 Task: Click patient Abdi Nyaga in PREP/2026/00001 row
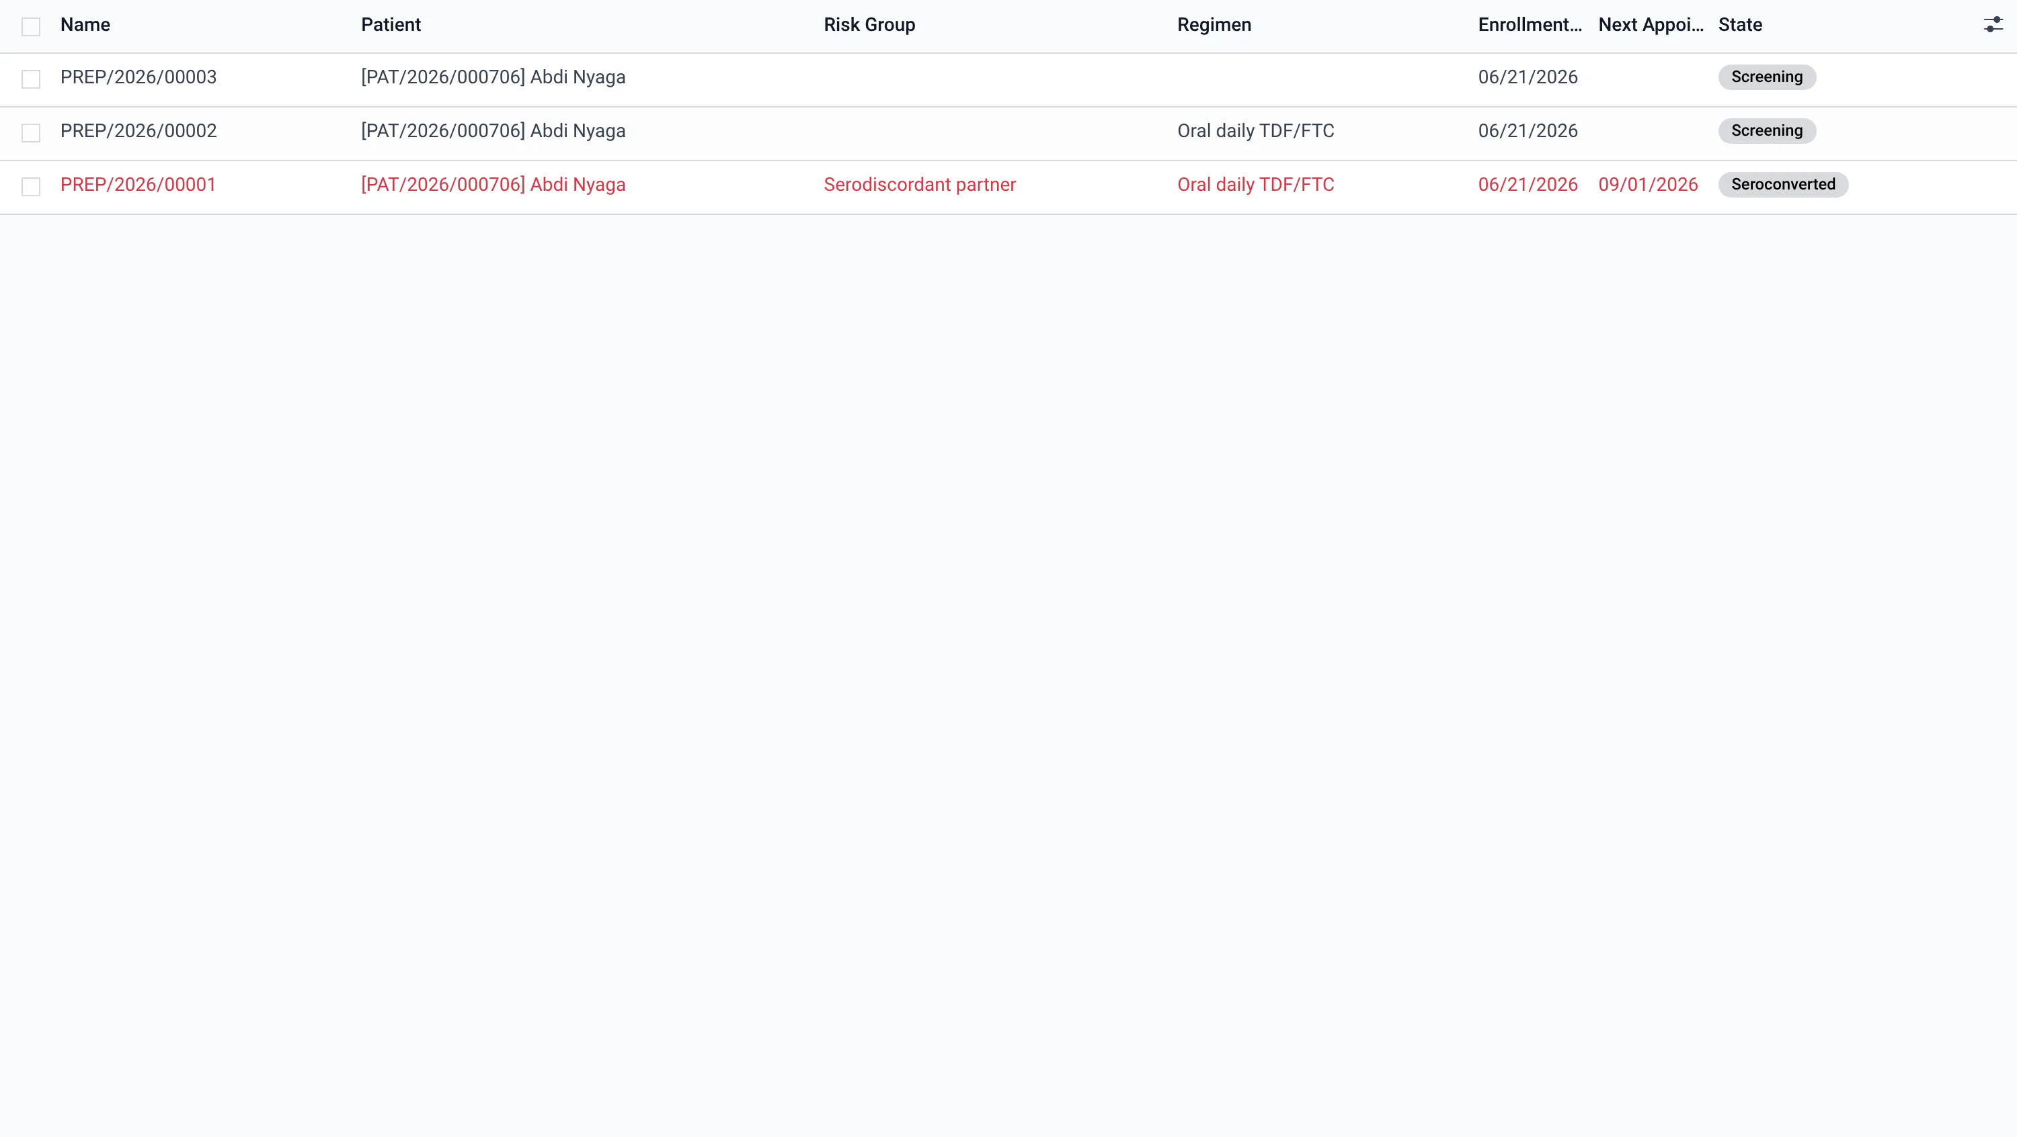coord(493,185)
